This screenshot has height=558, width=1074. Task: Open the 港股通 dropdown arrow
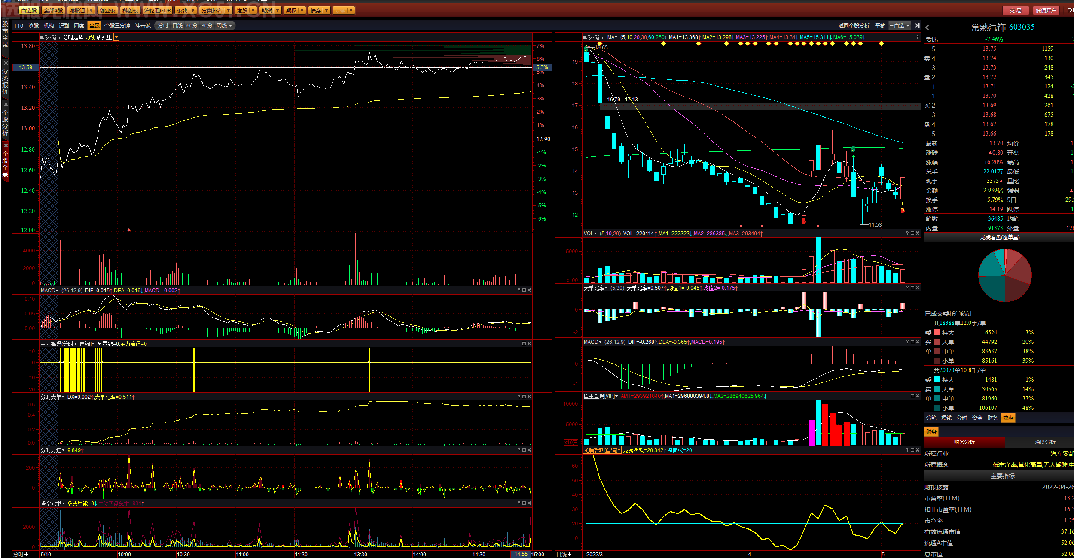(91, 10)
